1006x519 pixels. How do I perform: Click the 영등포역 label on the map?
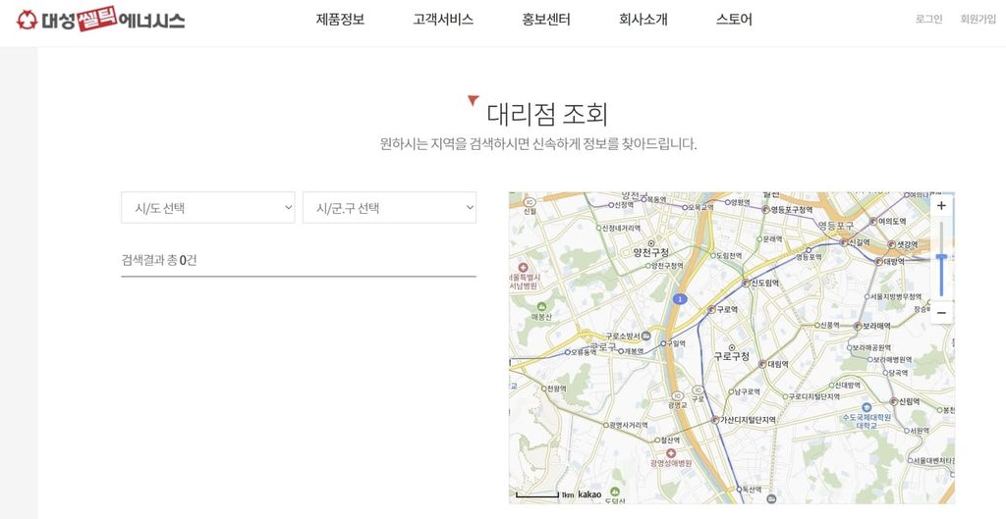(810, 257)
